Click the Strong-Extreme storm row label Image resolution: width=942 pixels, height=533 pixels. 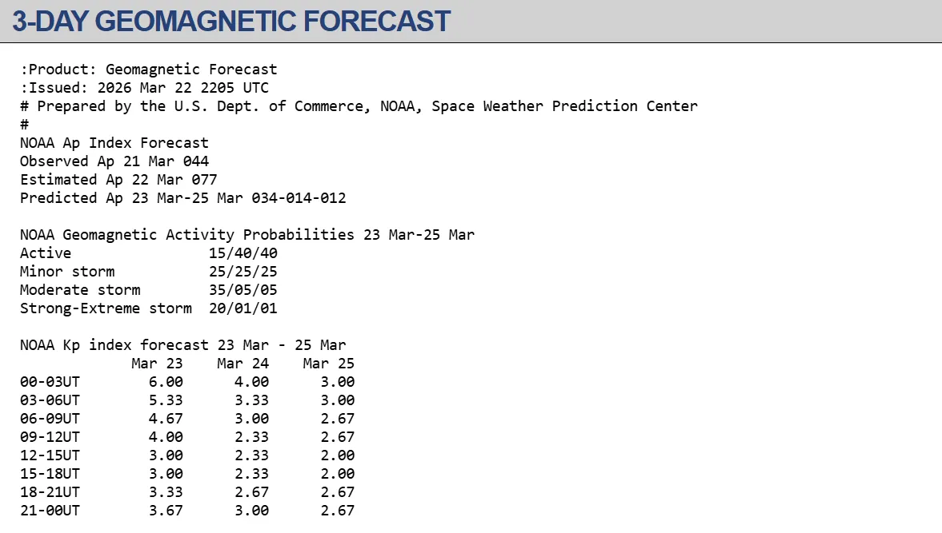(106, 308)
